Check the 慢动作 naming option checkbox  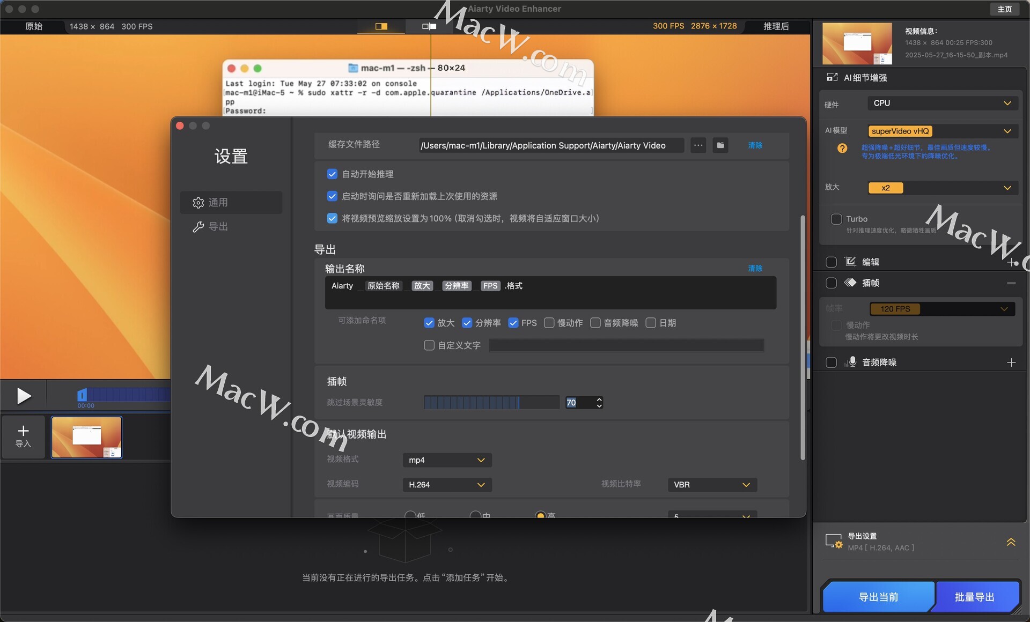click(x=549, y=323)
